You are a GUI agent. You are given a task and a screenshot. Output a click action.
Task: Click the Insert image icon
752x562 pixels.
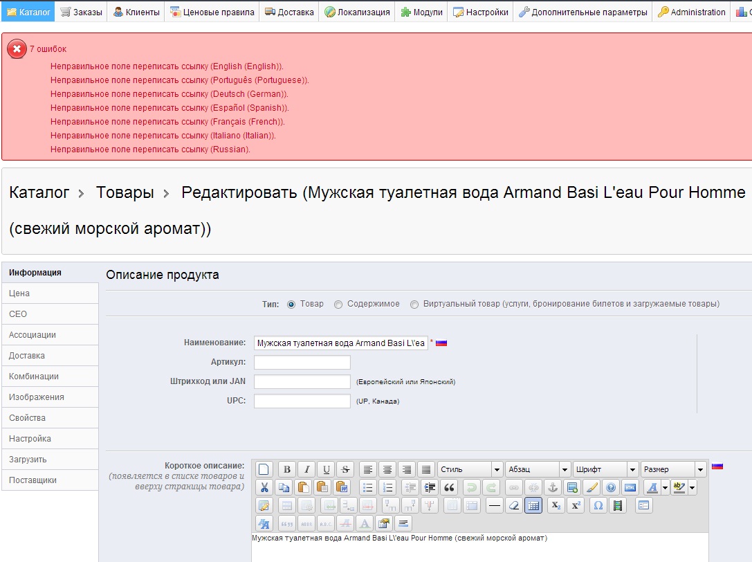pyautogui.click(x=572, y=488)
